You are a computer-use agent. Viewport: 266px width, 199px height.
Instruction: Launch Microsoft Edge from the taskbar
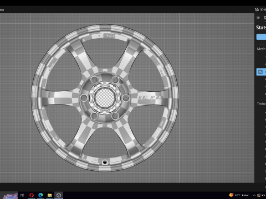40,195
